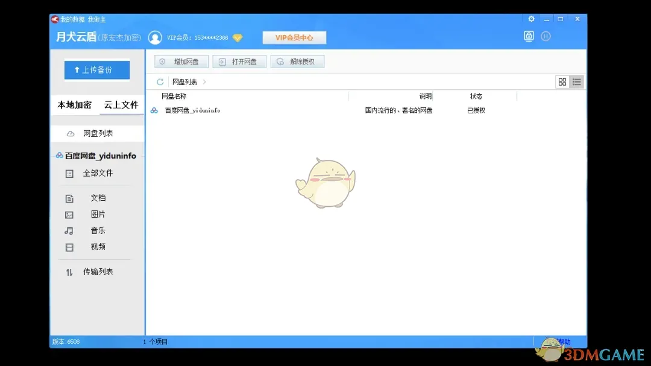The width and height of the screenshot is (651, 366).
Task: Open the 音乐 (Music) category
Action: [x=98, y=230]
